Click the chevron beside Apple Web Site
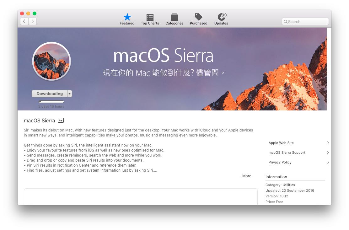The height and width of the screenshot is (230, 349). click(328, 143)
